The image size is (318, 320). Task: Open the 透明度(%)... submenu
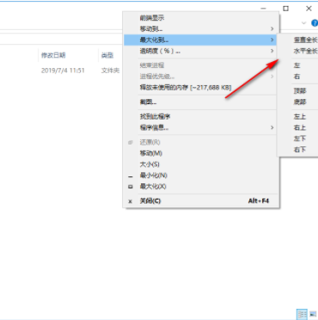(x=200, y=51)
